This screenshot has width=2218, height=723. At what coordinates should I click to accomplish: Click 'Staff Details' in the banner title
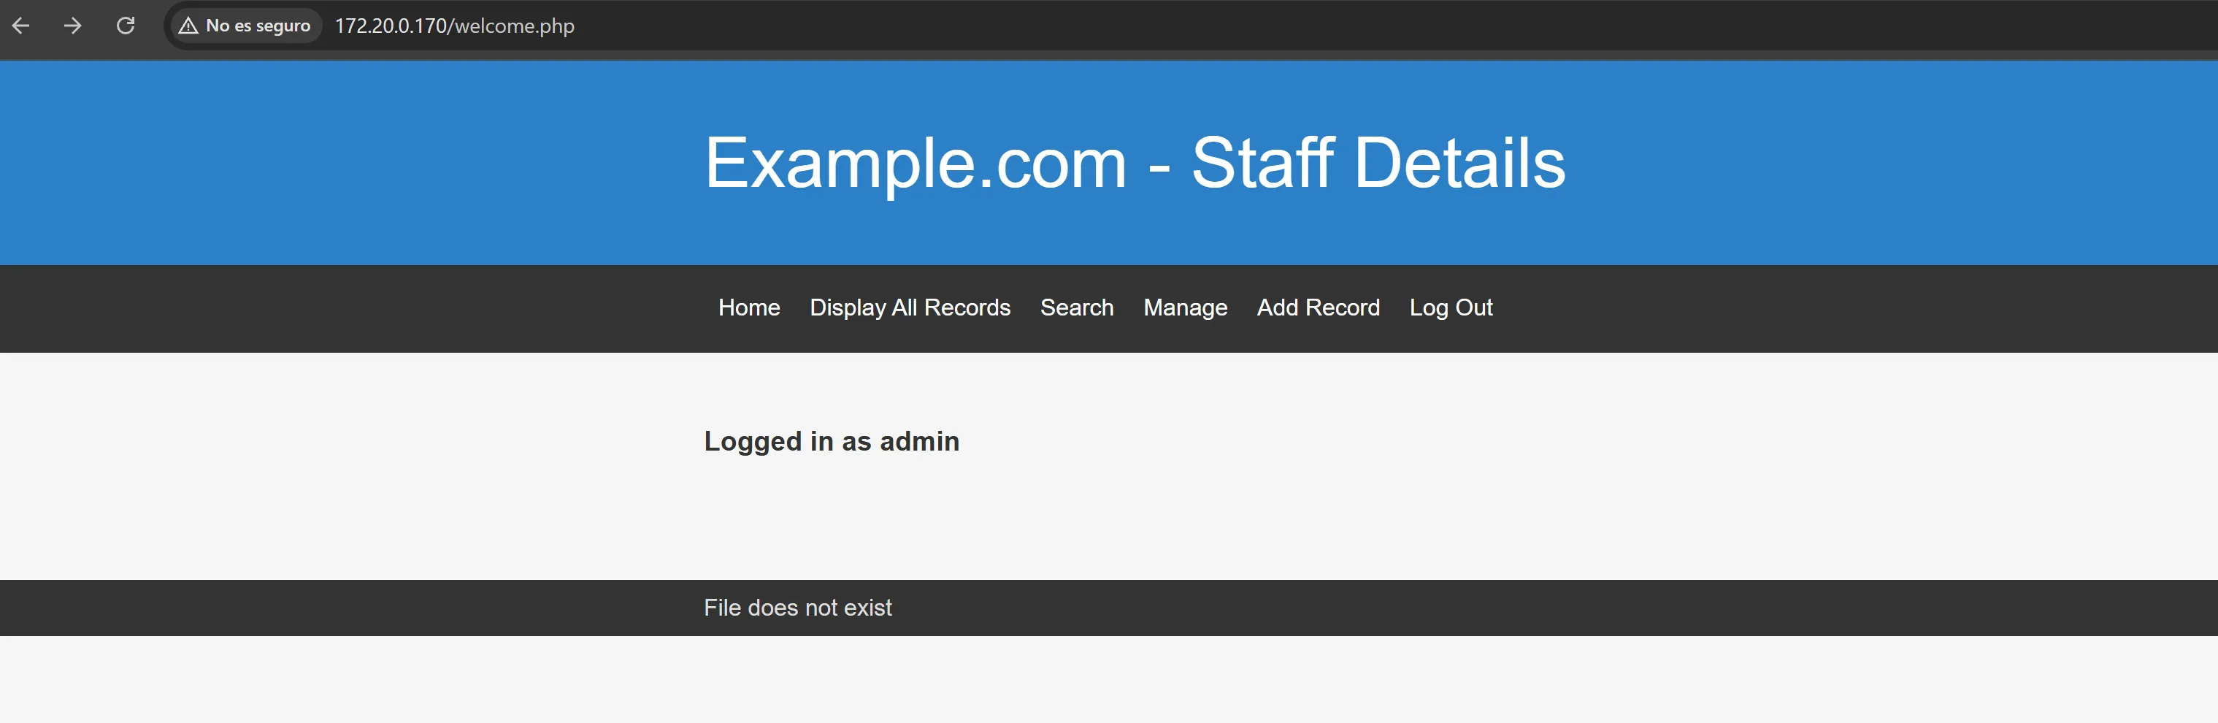[1378, 163]
